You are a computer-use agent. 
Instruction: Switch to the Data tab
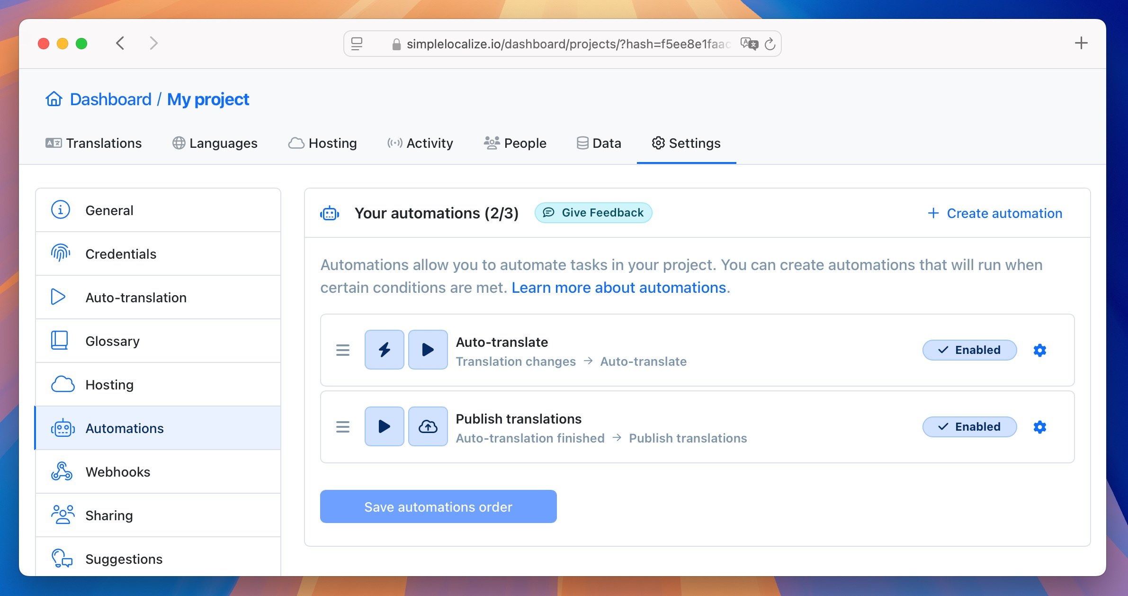coord(599,143)
